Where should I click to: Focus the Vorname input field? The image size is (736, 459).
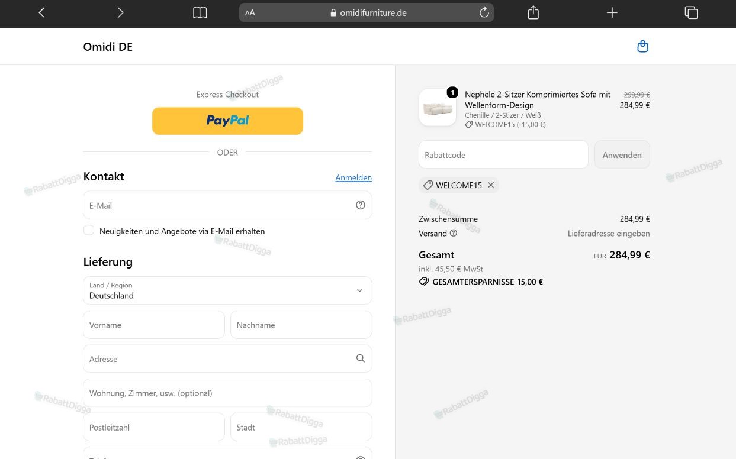point(154,325)
